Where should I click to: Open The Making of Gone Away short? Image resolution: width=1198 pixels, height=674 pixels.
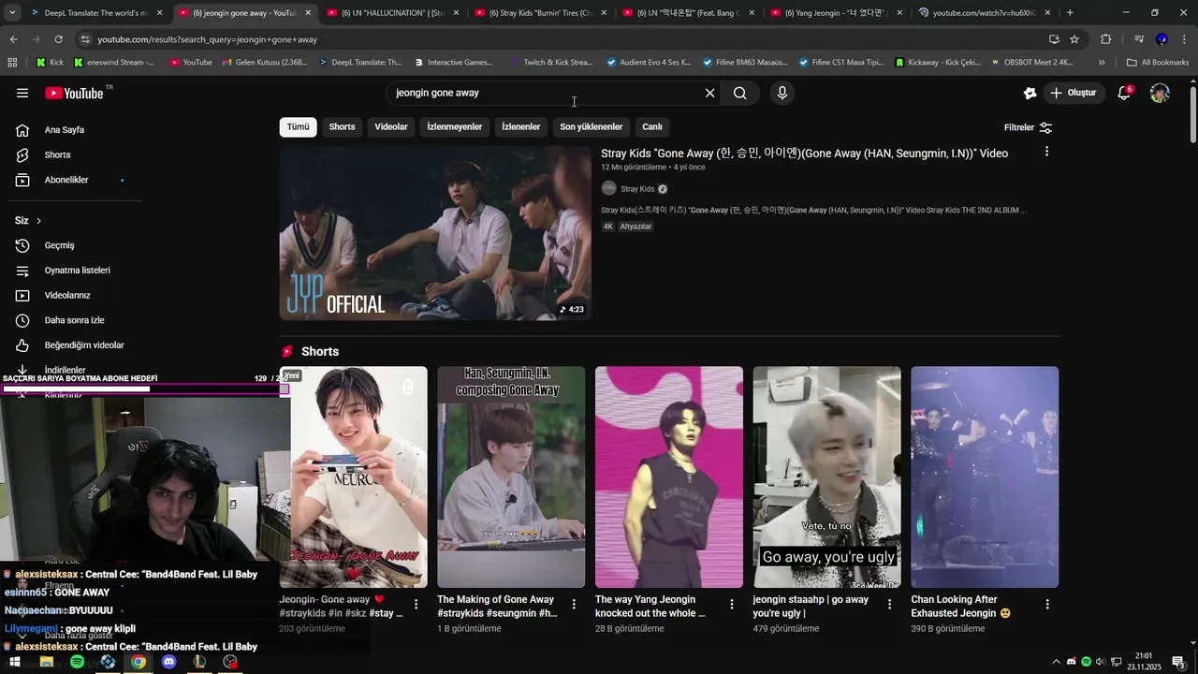511,477
